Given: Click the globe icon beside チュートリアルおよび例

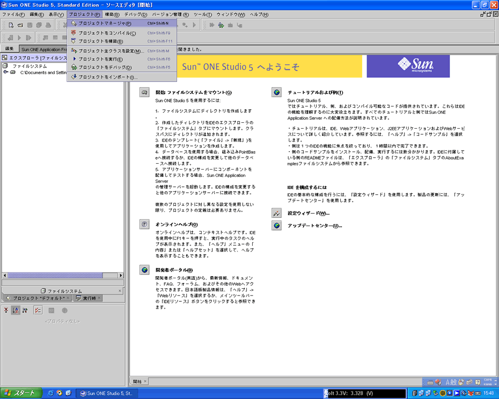Looking at the screenshot, I should (x=276, y=92).
